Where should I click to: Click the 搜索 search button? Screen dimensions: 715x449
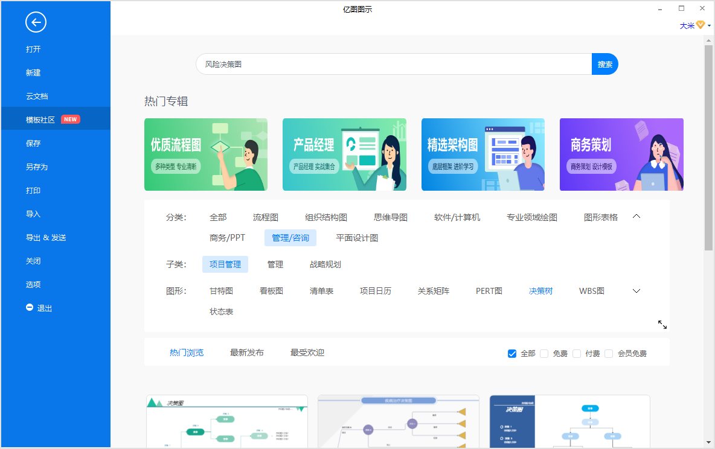point(604,65)
